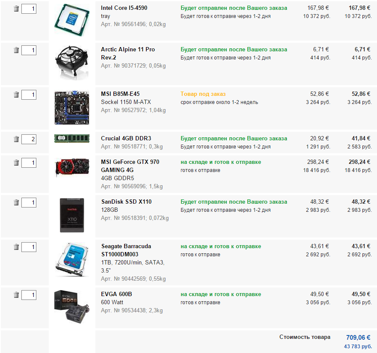Open MSI GeForce GTX 970 GAMING 4G link
Image resolution: width=377 pixels, height=353 pixels.
click(x=130, y=166)
